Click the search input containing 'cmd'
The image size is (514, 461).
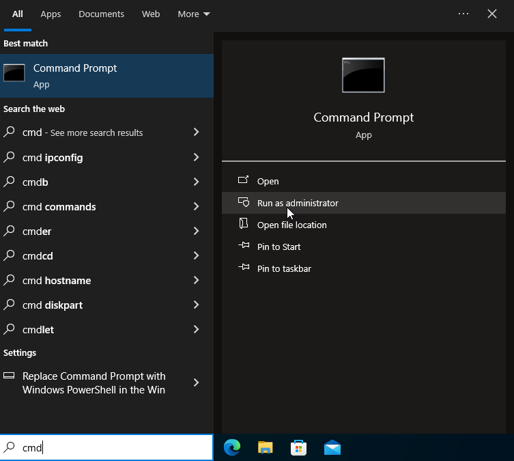pyautogui.click(x=106, y=447)
